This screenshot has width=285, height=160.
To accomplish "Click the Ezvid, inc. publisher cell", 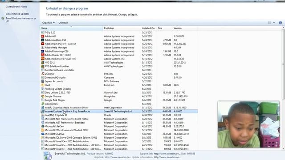I will [109, 85].
